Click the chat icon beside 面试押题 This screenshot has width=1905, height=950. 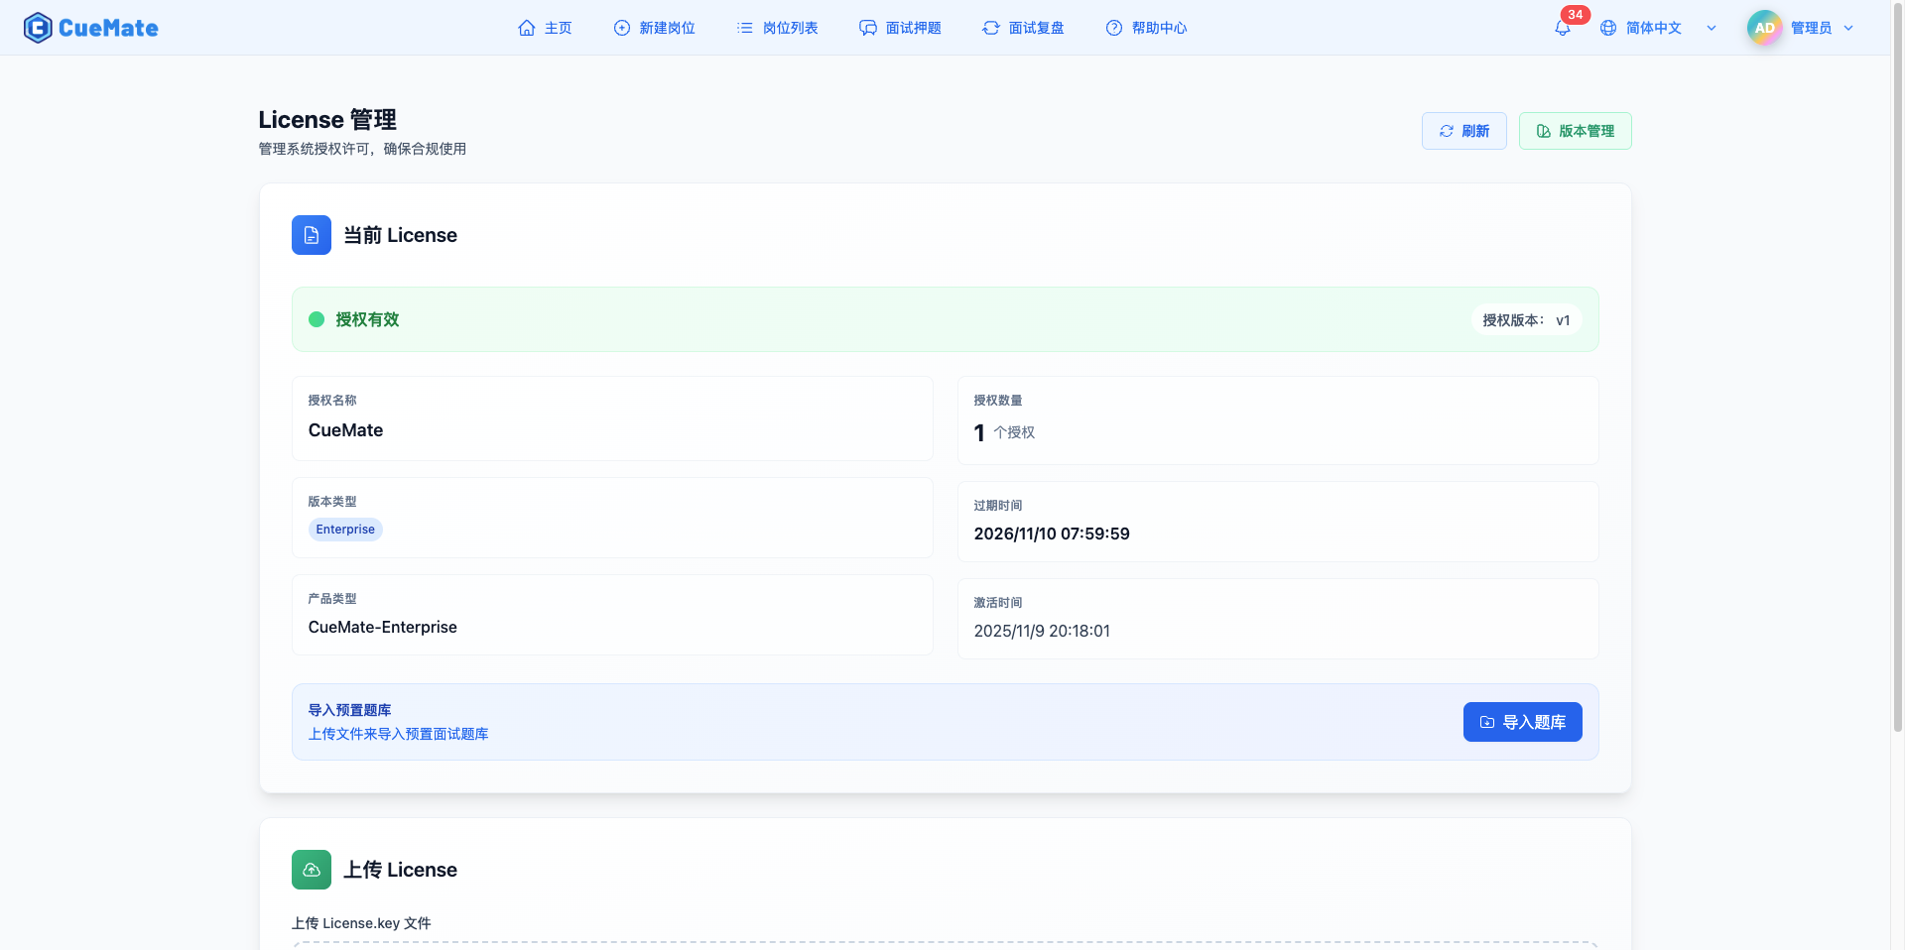coord(867,28)
